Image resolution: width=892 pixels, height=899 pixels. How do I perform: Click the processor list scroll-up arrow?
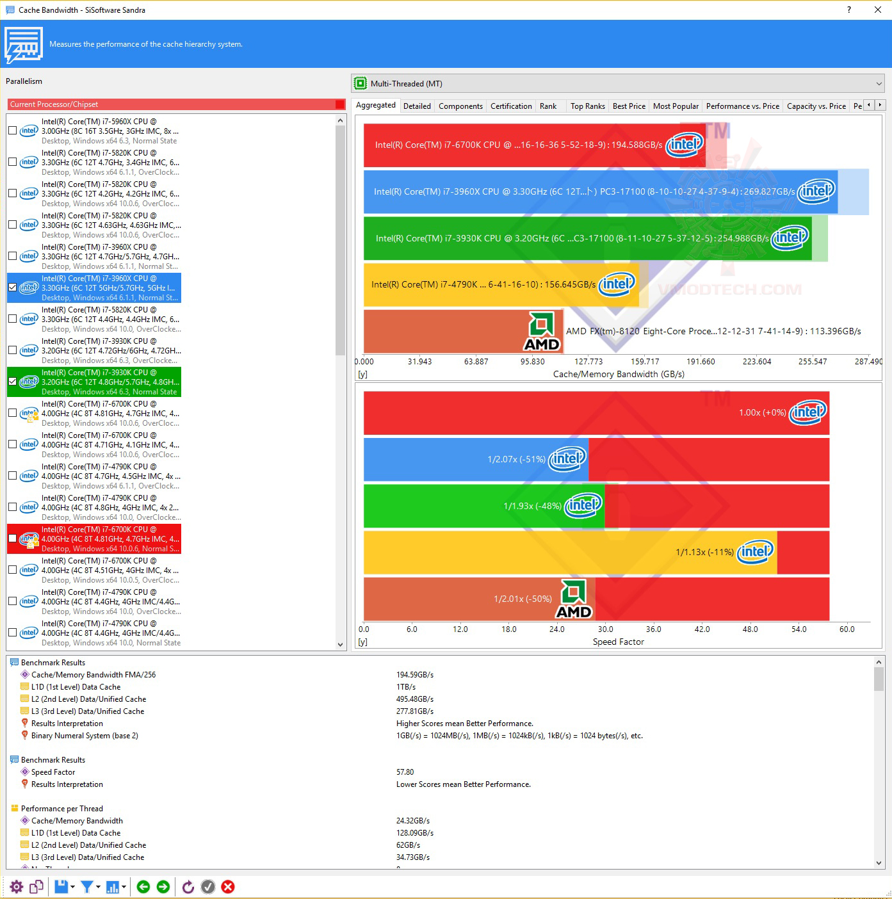[340, 120]
